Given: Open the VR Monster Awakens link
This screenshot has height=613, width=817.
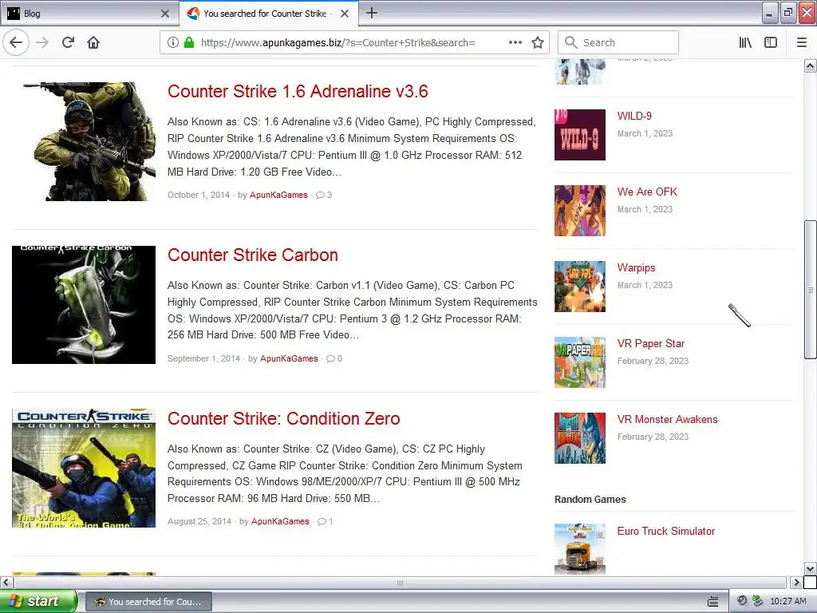Looking at the screenshot, I should click(x=668, y=420).
